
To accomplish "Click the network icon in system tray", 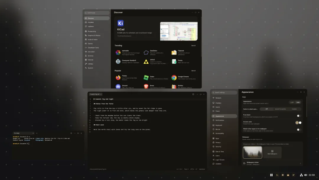I will pos(301,175).
